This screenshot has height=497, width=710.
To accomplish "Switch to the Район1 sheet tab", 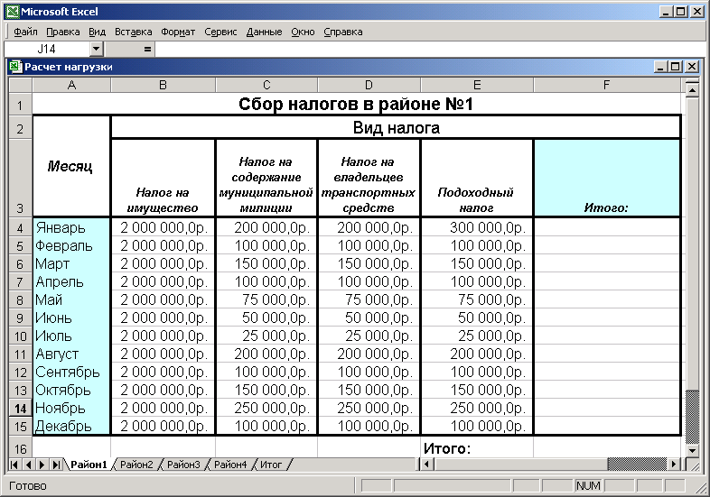I will tap(89, 465).
